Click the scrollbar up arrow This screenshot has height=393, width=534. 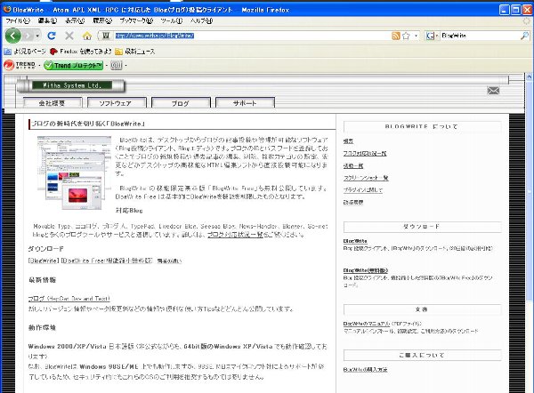[x=529, y=77]
